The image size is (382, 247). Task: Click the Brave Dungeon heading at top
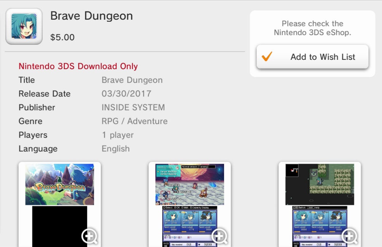(91, 16)
